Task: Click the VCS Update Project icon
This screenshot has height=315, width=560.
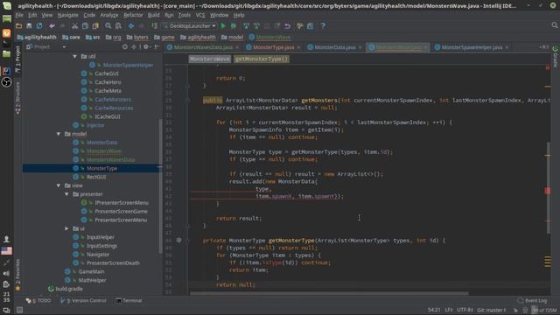Action: [x=246, y=25]
